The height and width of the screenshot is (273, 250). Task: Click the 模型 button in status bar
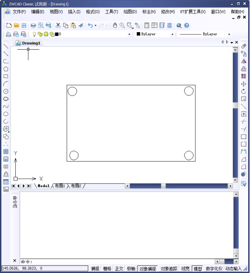pos(198,268)
